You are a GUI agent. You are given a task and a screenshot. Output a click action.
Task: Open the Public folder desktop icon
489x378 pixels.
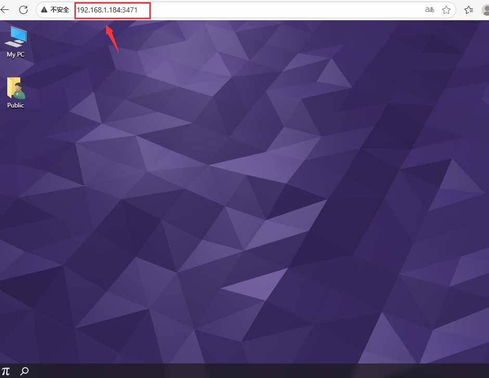pos(16,93)
